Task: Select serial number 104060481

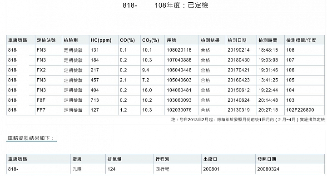Action: pyautogui.click(x=179, y=90)
